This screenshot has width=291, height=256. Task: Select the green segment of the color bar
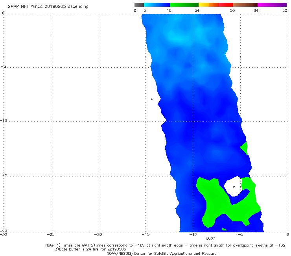(184, 5)
